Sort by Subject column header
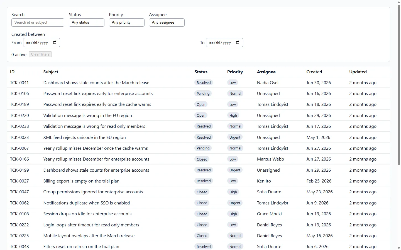This screenshot has width=401, height=250. [x=51, y=72]
